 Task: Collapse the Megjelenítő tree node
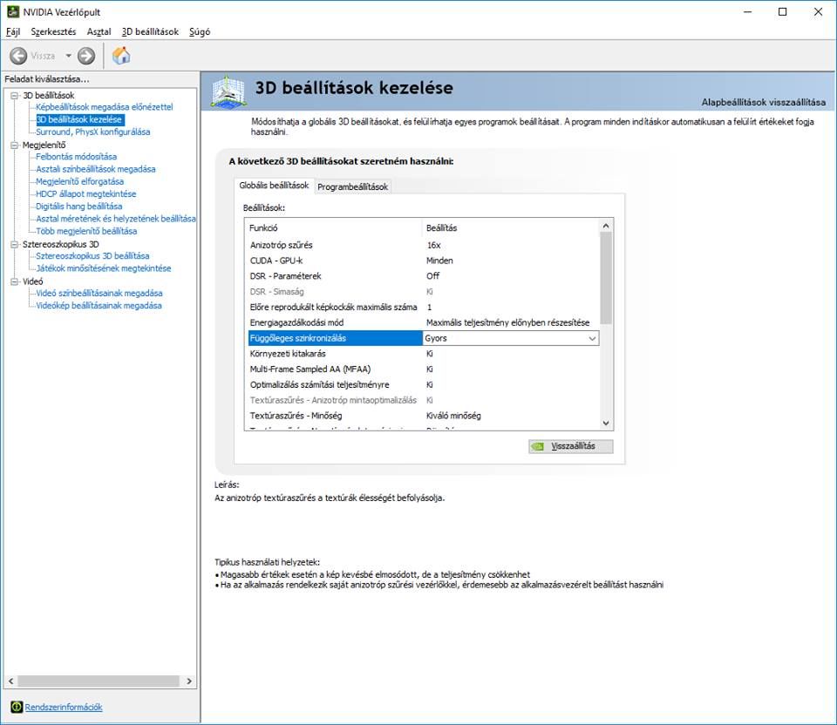[x=15, y=146]
